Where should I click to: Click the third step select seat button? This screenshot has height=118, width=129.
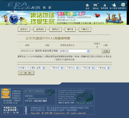coord(55,29)
